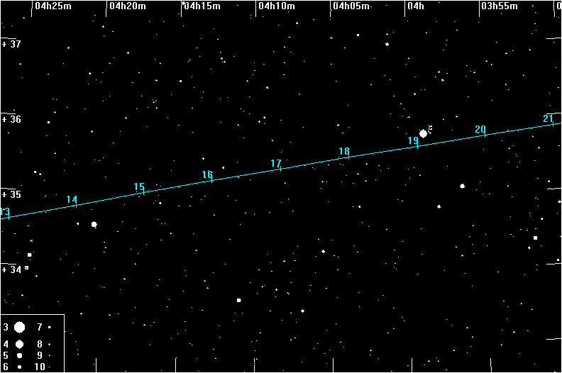The width and height of the screenshot is (562, 373).
Task: Click the day 20 marker on the path
Action: [x=485, y=134]
